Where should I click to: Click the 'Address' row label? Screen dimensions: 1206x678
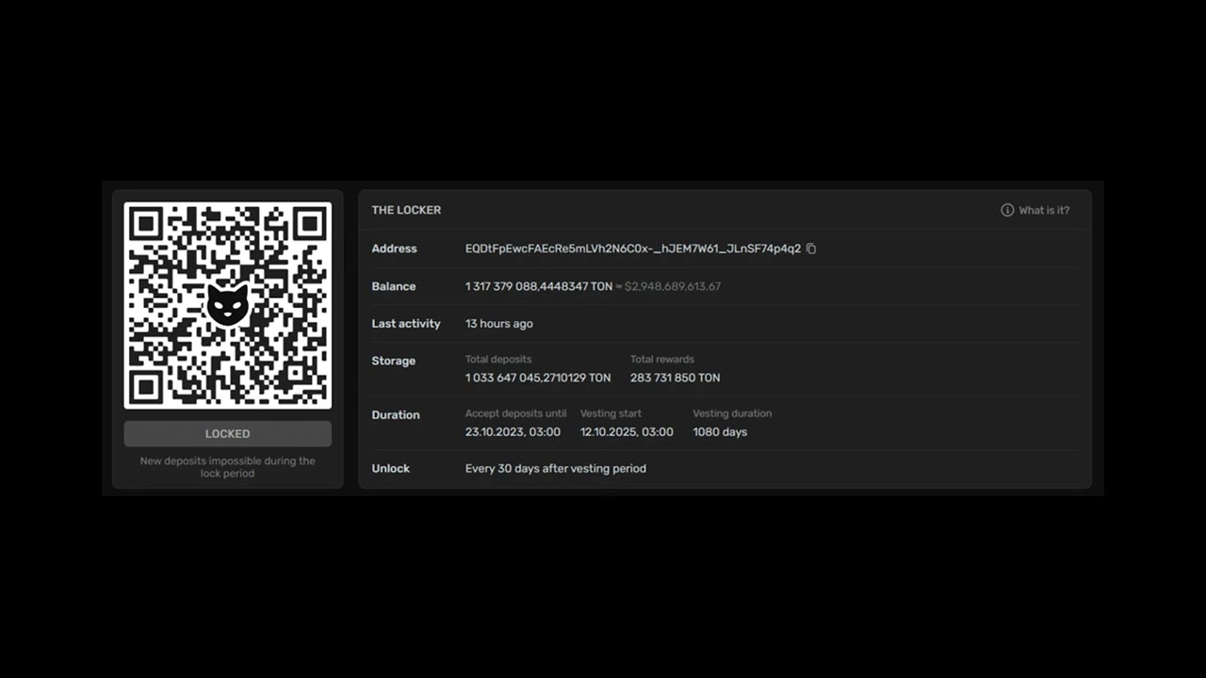tap(394, 249)
